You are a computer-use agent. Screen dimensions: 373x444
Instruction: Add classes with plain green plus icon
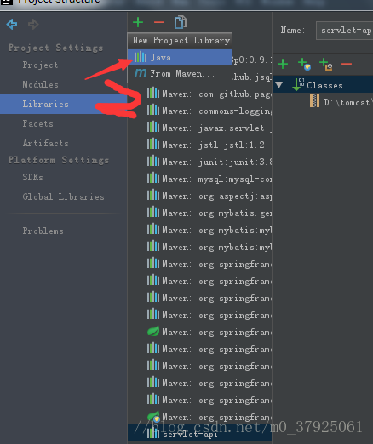point(283,64)
